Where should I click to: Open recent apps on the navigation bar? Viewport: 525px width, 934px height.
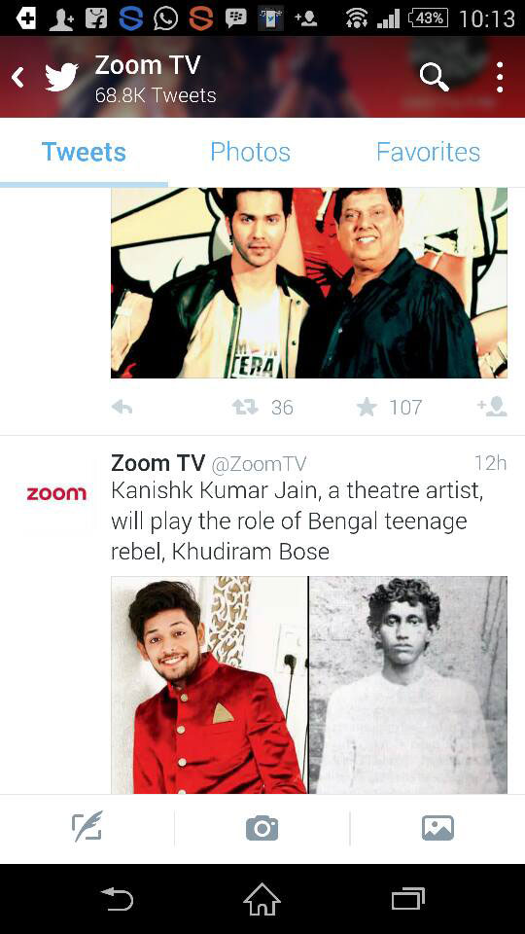click(x=408, y=899)
